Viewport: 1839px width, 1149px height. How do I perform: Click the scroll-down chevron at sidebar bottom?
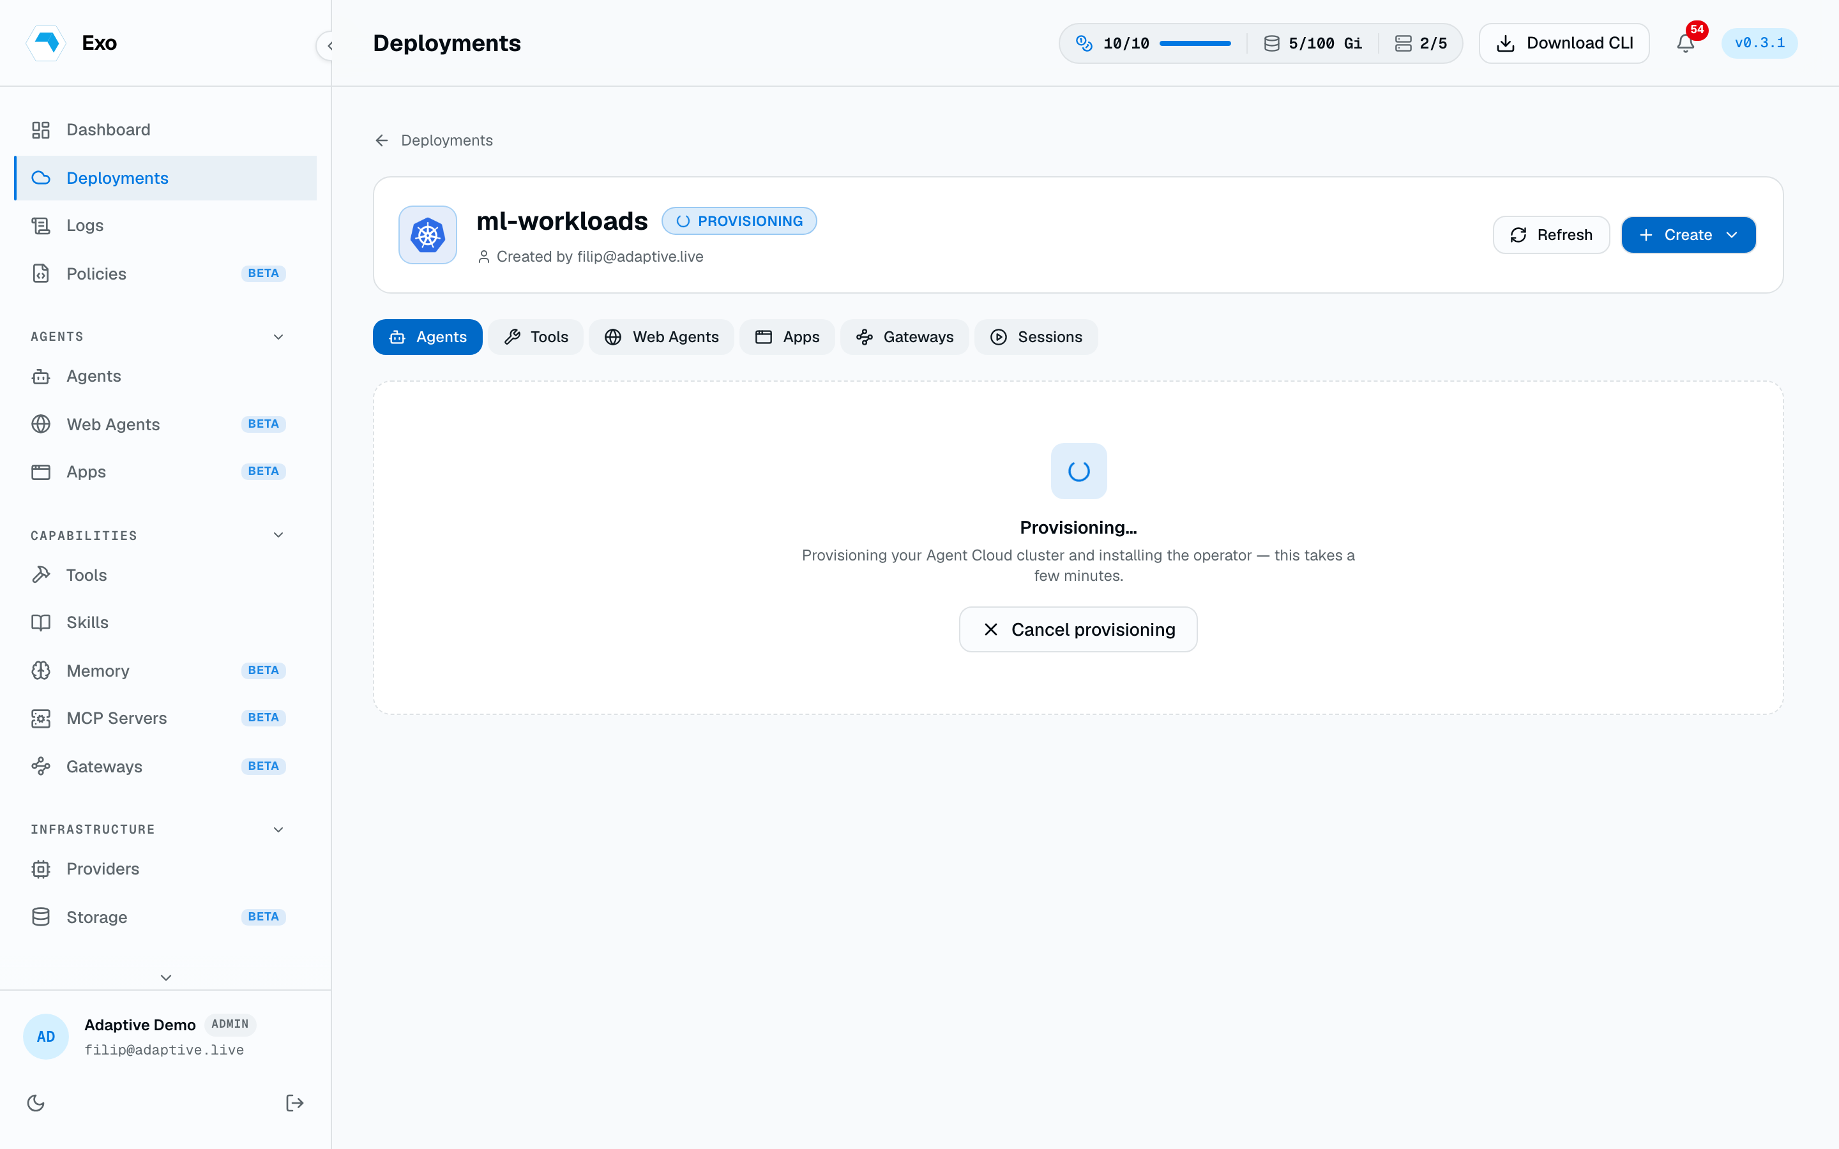pos(165,977)
